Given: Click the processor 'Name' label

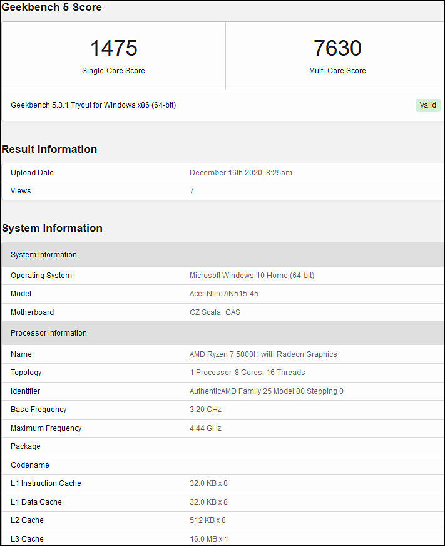Looking at the screenshot, I should (x=21, y=354).
